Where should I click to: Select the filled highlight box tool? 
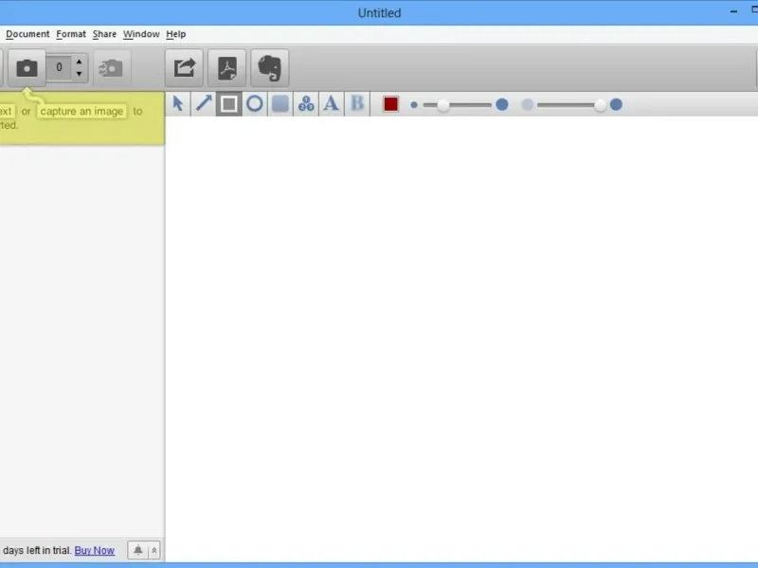[x=280, y=104]
